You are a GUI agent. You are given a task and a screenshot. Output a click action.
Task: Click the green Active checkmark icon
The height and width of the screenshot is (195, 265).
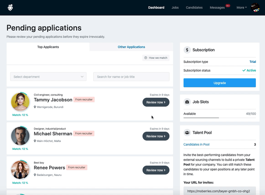click(x=244, y=70)
